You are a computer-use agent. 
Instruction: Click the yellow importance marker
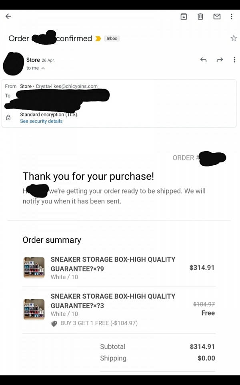click(x=98, y=38)
